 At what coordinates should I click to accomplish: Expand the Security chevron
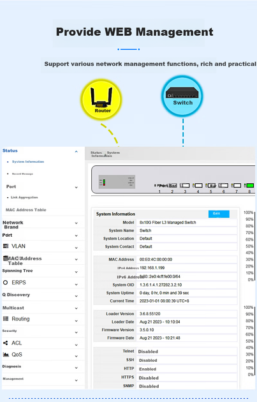point(76,332)
